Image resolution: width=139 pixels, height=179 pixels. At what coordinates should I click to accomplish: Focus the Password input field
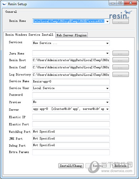coord(71,95)
